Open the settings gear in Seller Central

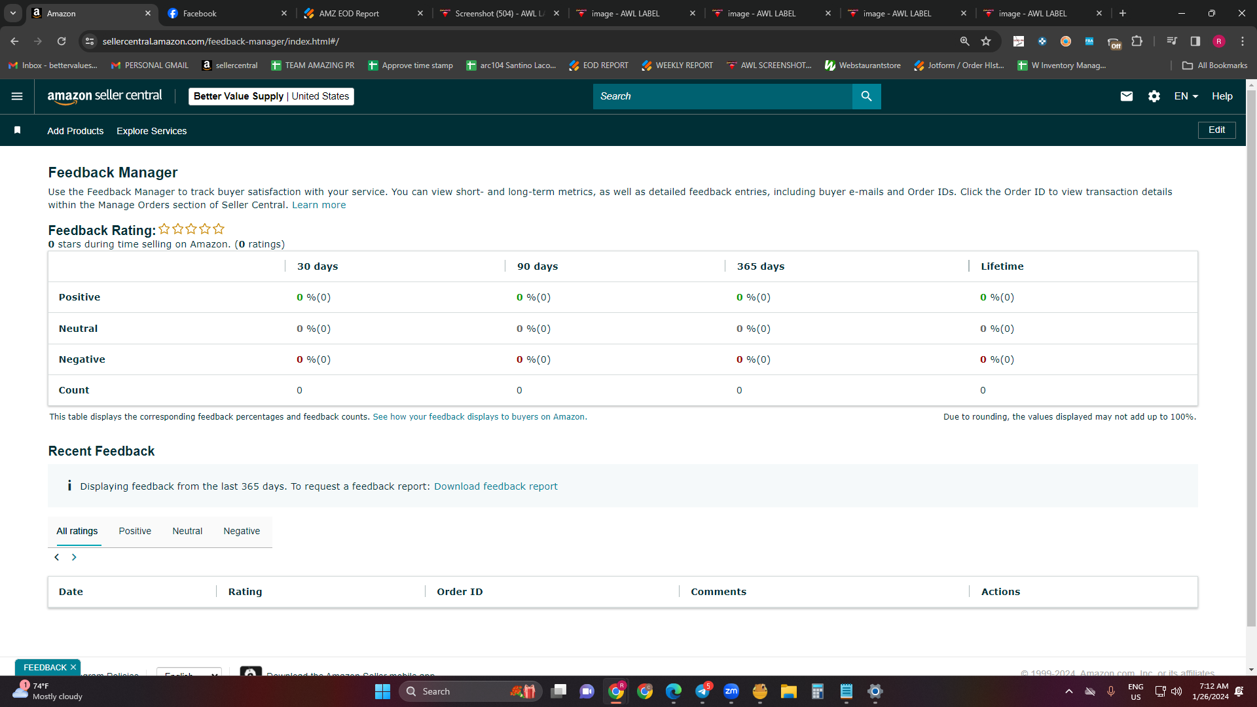tap(1154, 96)
